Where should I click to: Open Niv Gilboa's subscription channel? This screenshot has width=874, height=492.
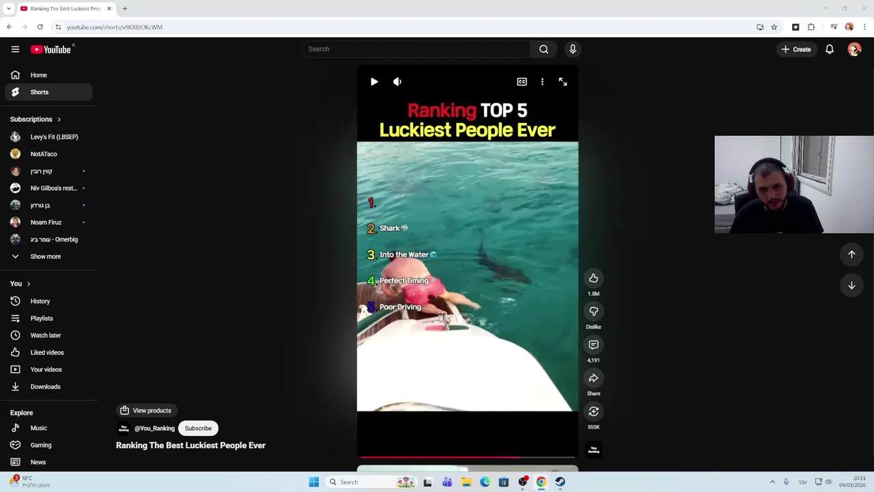(x=48, y=188)
